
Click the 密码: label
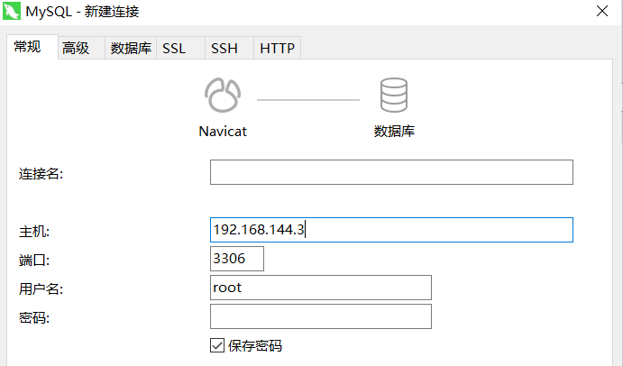point(34,318)
